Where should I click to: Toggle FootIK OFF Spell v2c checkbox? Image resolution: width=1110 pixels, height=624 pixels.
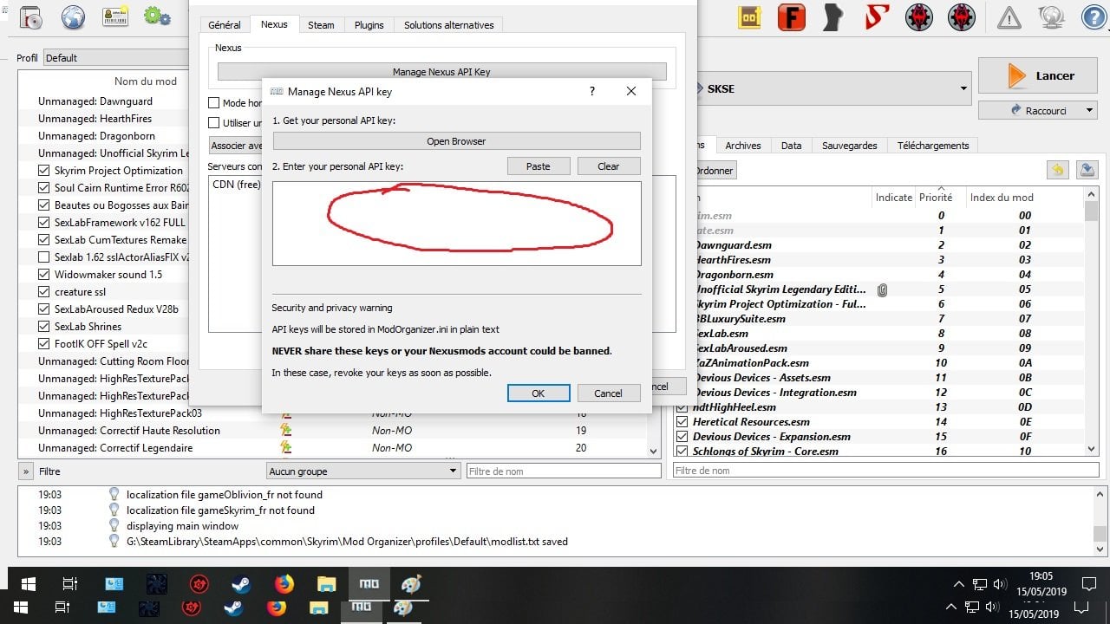[44, 344]
